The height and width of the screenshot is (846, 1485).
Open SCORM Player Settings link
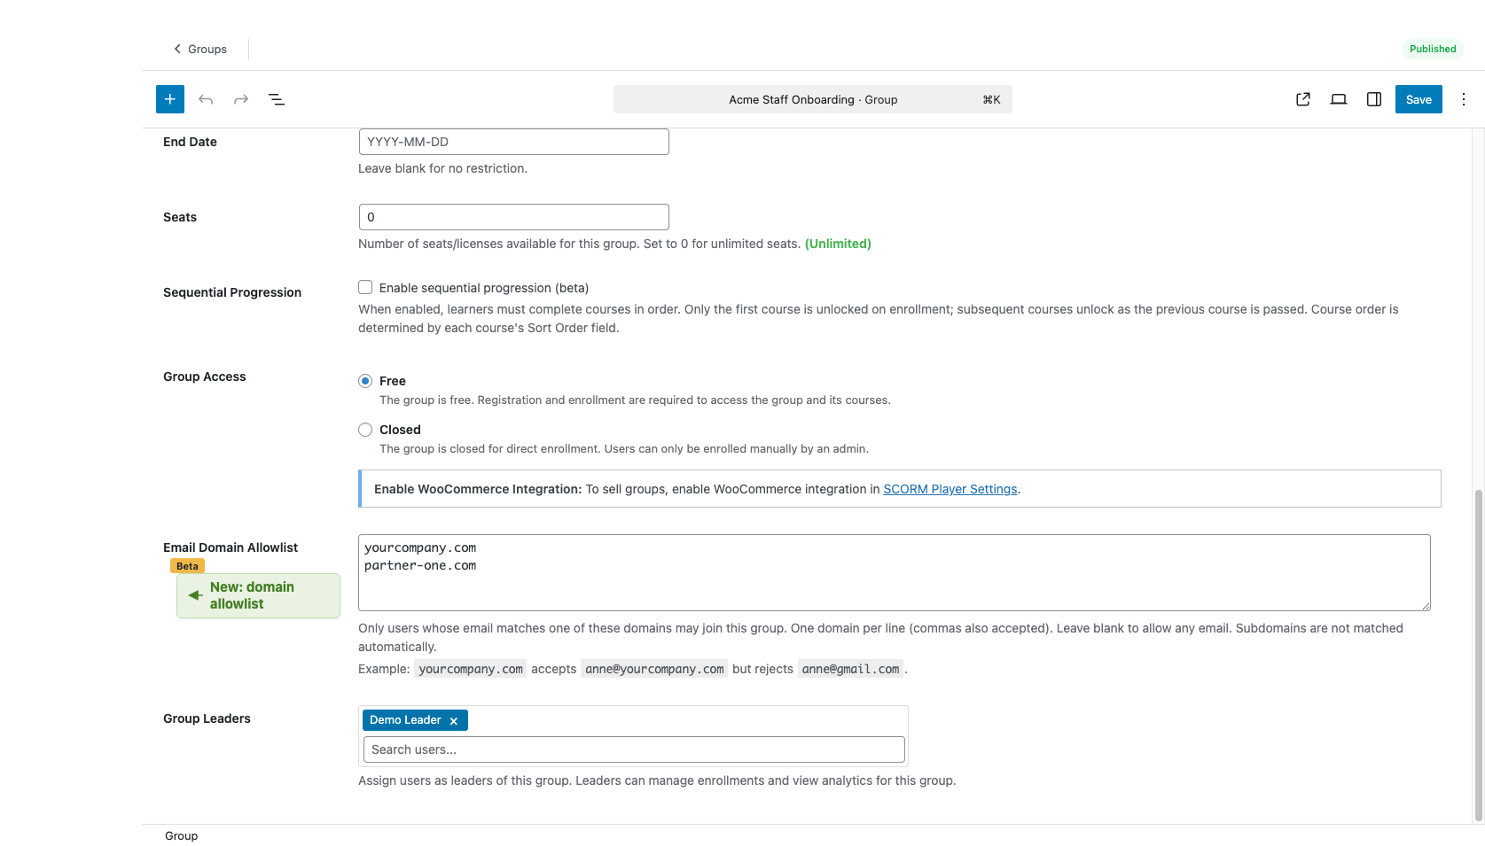tap(950, 488)
